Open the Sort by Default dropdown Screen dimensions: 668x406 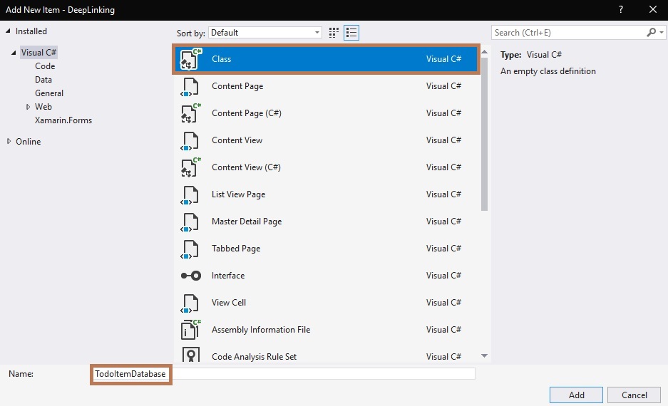[265, 33]
